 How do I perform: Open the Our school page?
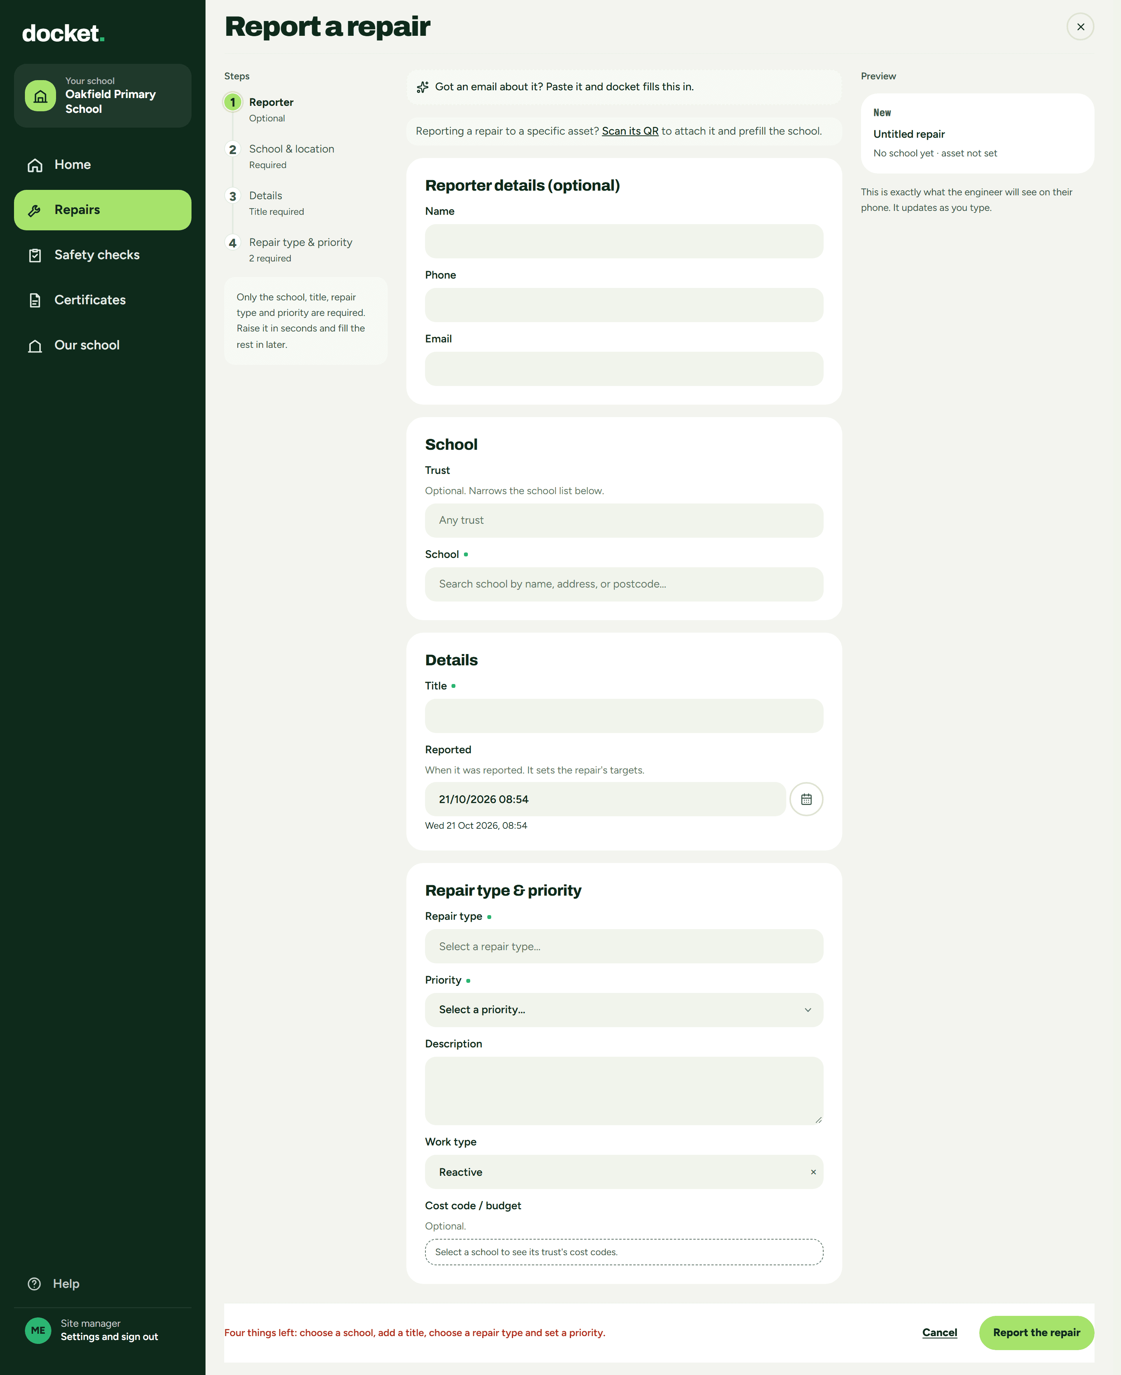pos(103,346)
